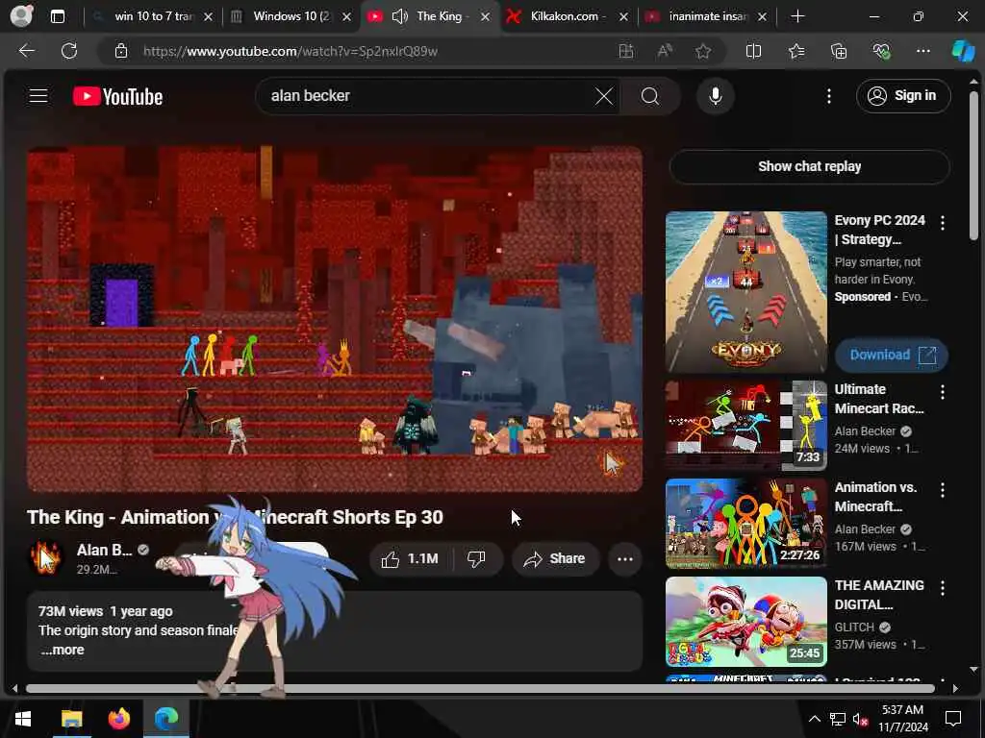Show hidden tray icons chevron

pos(814,719)
